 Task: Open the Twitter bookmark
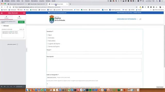click(x=77, y=10)
